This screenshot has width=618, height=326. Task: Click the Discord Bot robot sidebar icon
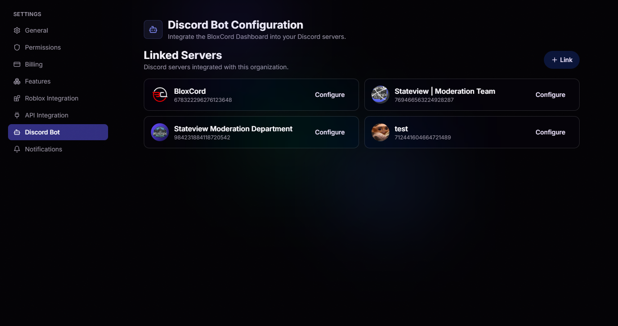17,132
